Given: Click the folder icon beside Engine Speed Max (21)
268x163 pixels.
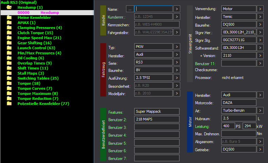Looking at the screenshot, I should tap(9, 38).
